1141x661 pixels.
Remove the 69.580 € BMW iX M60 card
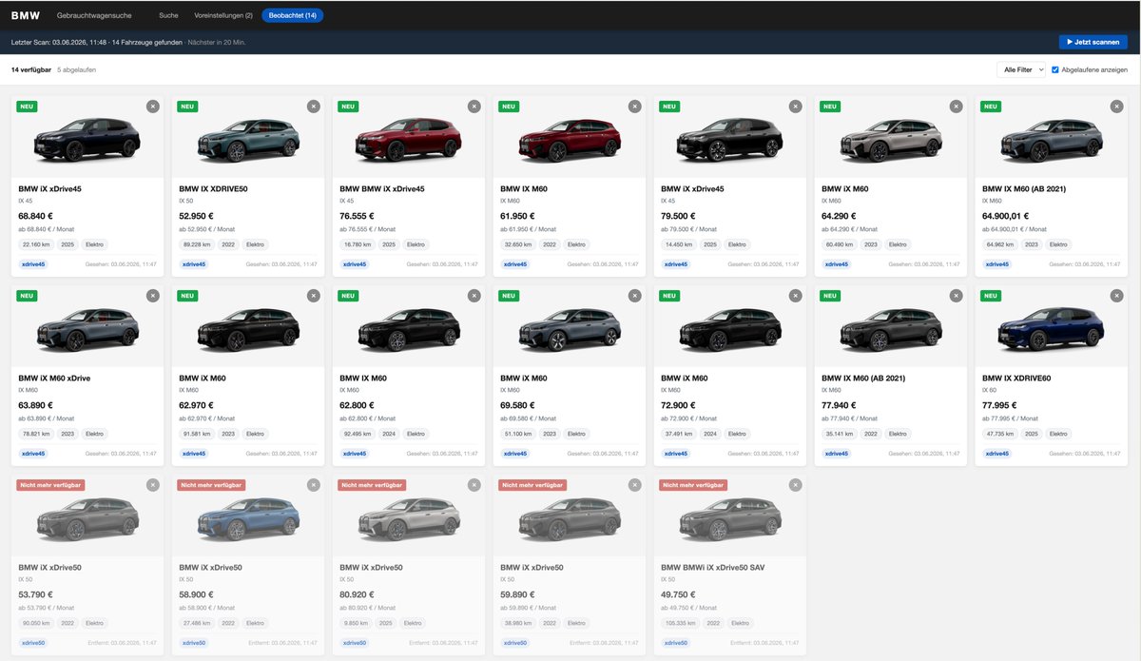point(634,296)
